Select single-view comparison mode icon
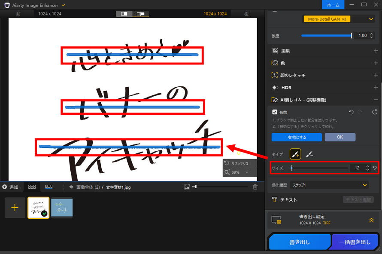This screenshot has width=382, height=254. [x=124, y=14]
